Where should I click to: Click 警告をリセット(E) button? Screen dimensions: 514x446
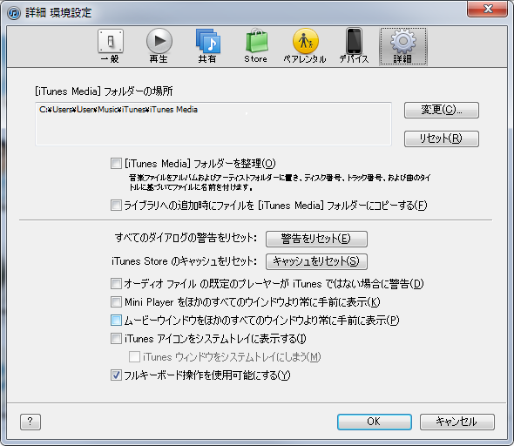click(316, 239)
